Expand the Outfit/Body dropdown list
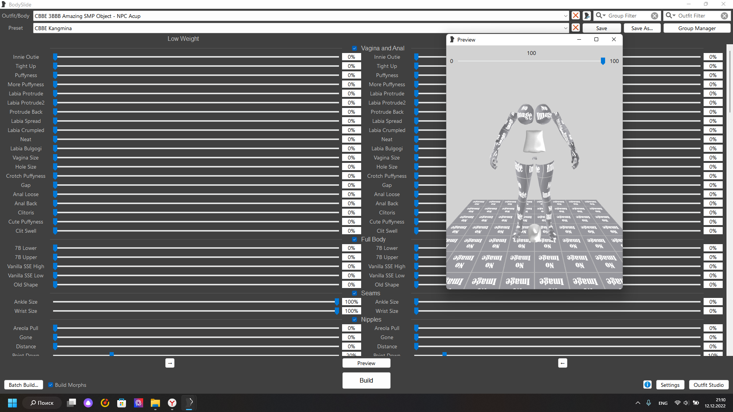The width and height of the screenshot is (733, 412). (565, 16)
